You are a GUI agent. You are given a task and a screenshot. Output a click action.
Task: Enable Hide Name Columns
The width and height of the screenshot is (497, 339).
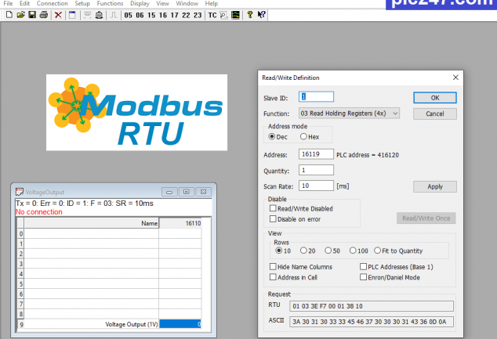click(x=273, y=266)
